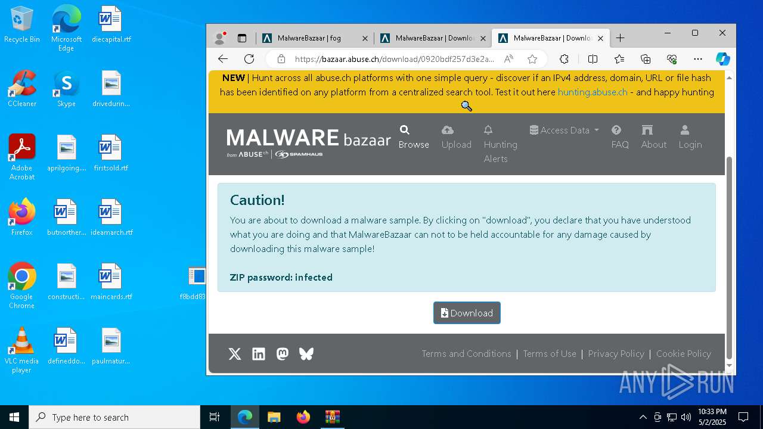This screenshot has width=763, height=429.
Task: Open the Terms of Use link
Action: [x=550, y=354]
